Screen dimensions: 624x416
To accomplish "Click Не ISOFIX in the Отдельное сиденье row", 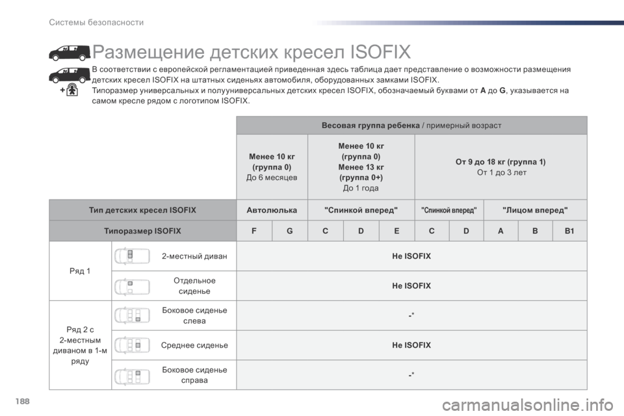I will (x=411, y=286).
